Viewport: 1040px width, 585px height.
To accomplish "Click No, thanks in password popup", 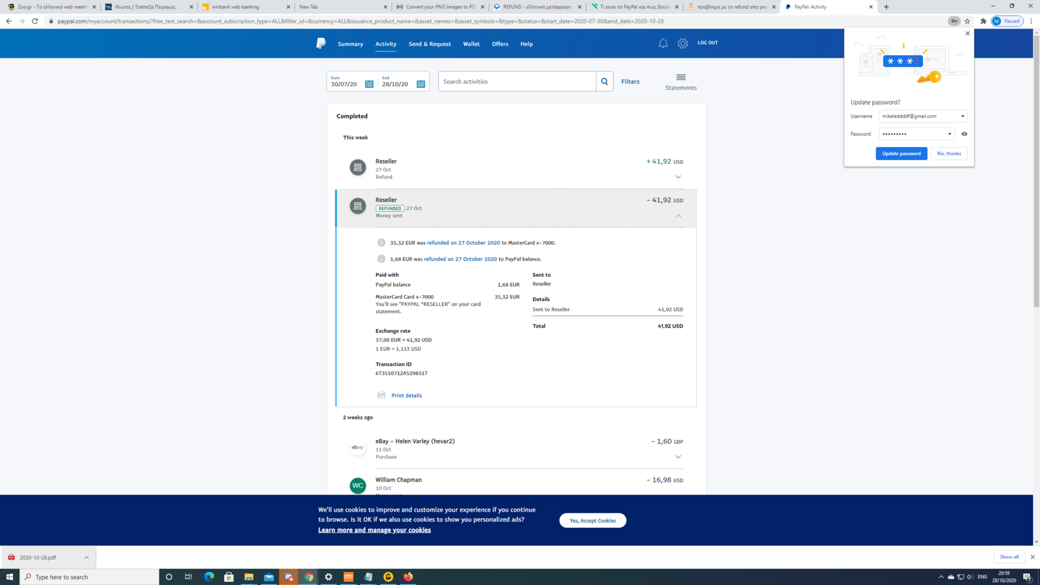I will 949,153.
